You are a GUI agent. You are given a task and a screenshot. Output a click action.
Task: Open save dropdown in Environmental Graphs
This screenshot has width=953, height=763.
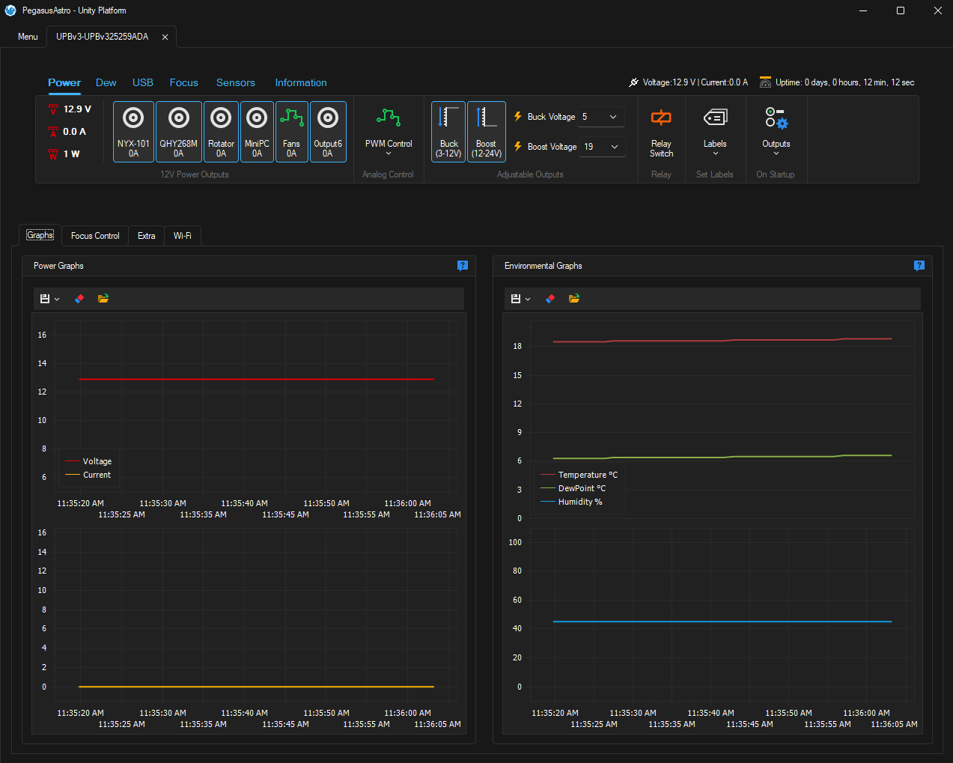pos(521,299)
